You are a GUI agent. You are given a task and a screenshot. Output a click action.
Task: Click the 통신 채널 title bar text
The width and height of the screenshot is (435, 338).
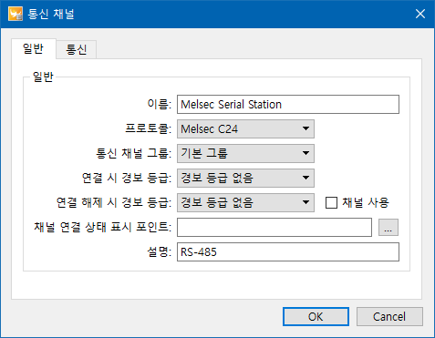coord(51,14)
